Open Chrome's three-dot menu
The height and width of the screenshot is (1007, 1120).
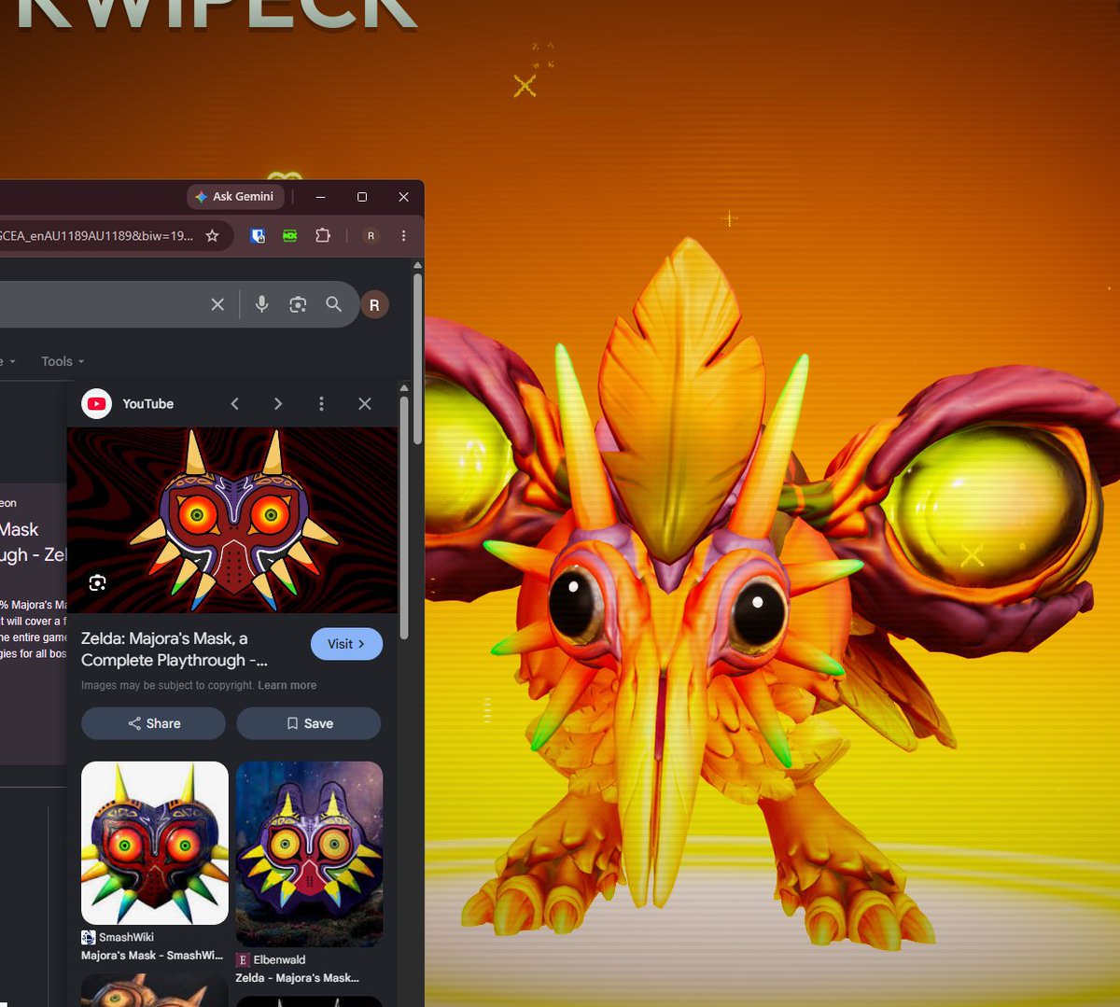coord(403,236)
